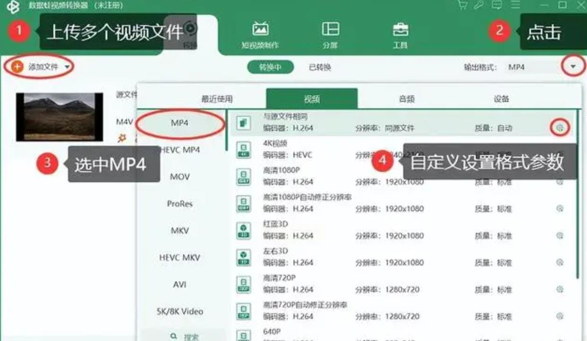This screenshot has width=587, height=341.
Task: Choose the 高清1080P preset title
Action: point(282,170)
